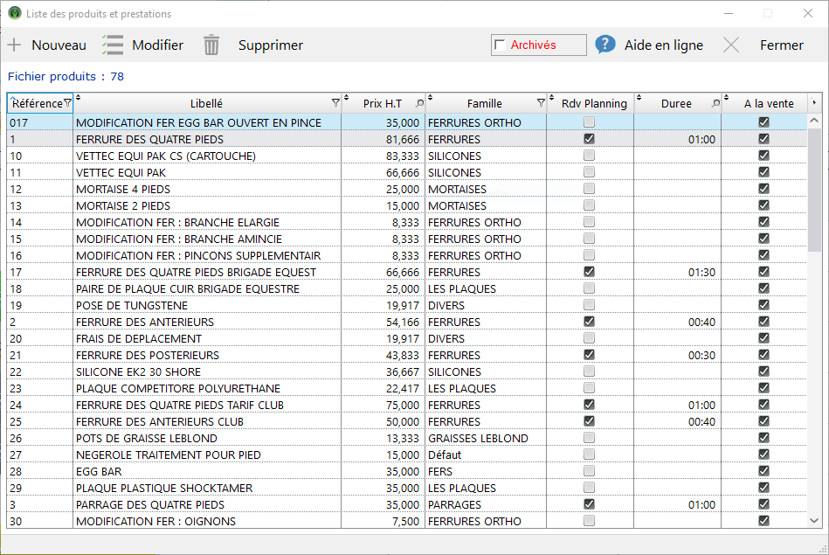Screen dimensions: 829x555
Task: Click the vertical scrollbar thumb of the table
Action: click(x=814, y=189)
